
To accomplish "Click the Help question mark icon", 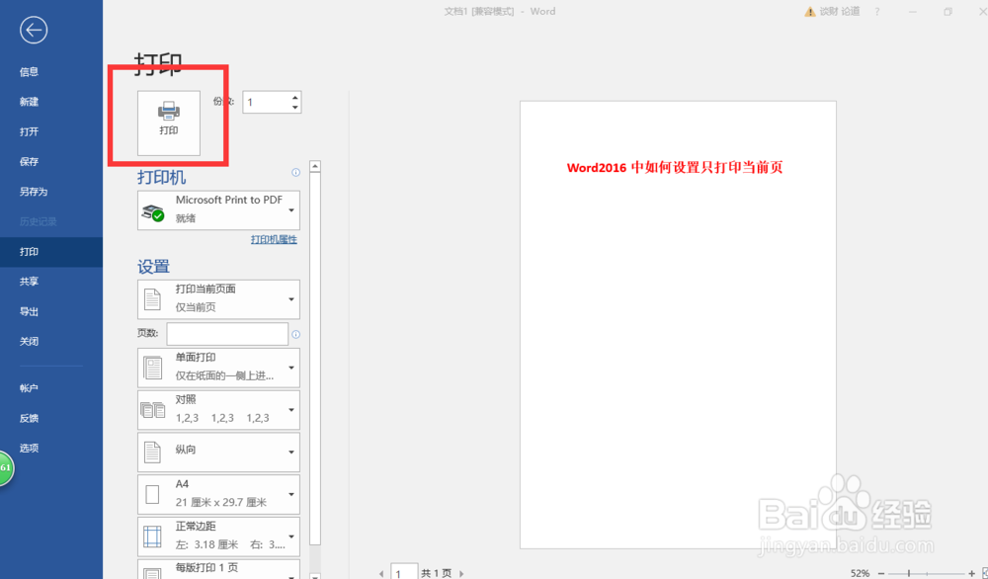I will (876, 11).
